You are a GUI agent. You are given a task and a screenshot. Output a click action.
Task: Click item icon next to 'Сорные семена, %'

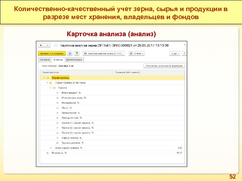[x=57, y=138]
